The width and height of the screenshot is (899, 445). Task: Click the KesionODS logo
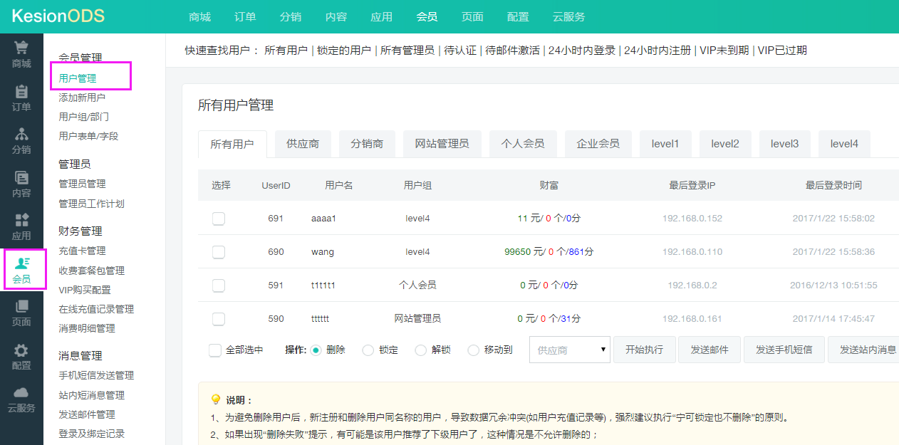click(x=58, y=16)
